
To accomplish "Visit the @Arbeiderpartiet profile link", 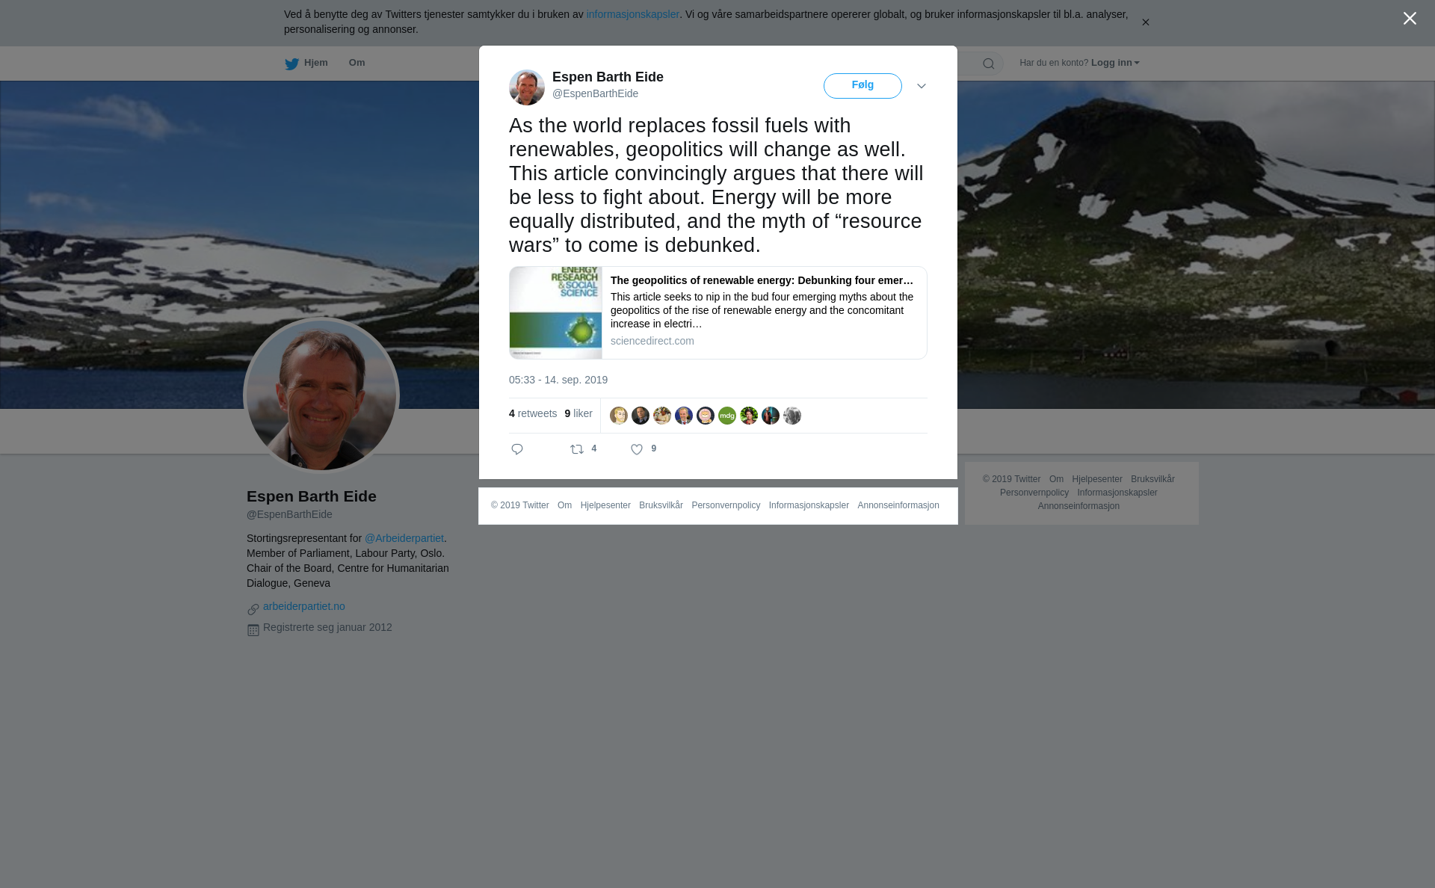I will pyautogui.click(x=404, y=538).
